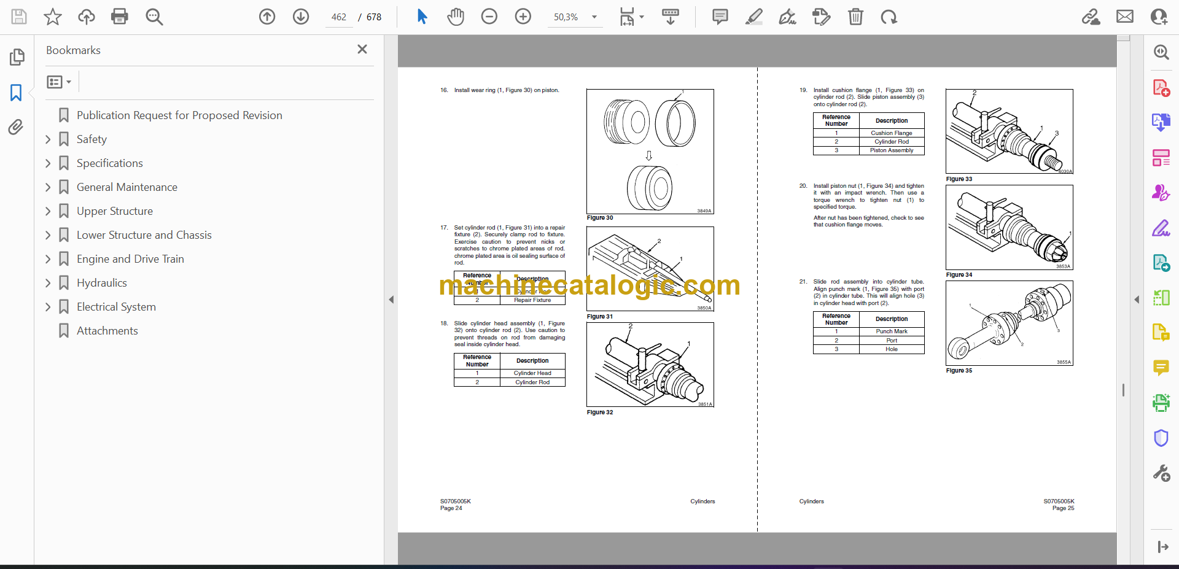Screen dimensions: 1179x569
Task: Click the read mode keyboard icon
Action: click(x=671, y=17)
